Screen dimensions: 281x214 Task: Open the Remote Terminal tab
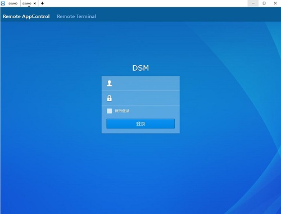pos(76,16)
